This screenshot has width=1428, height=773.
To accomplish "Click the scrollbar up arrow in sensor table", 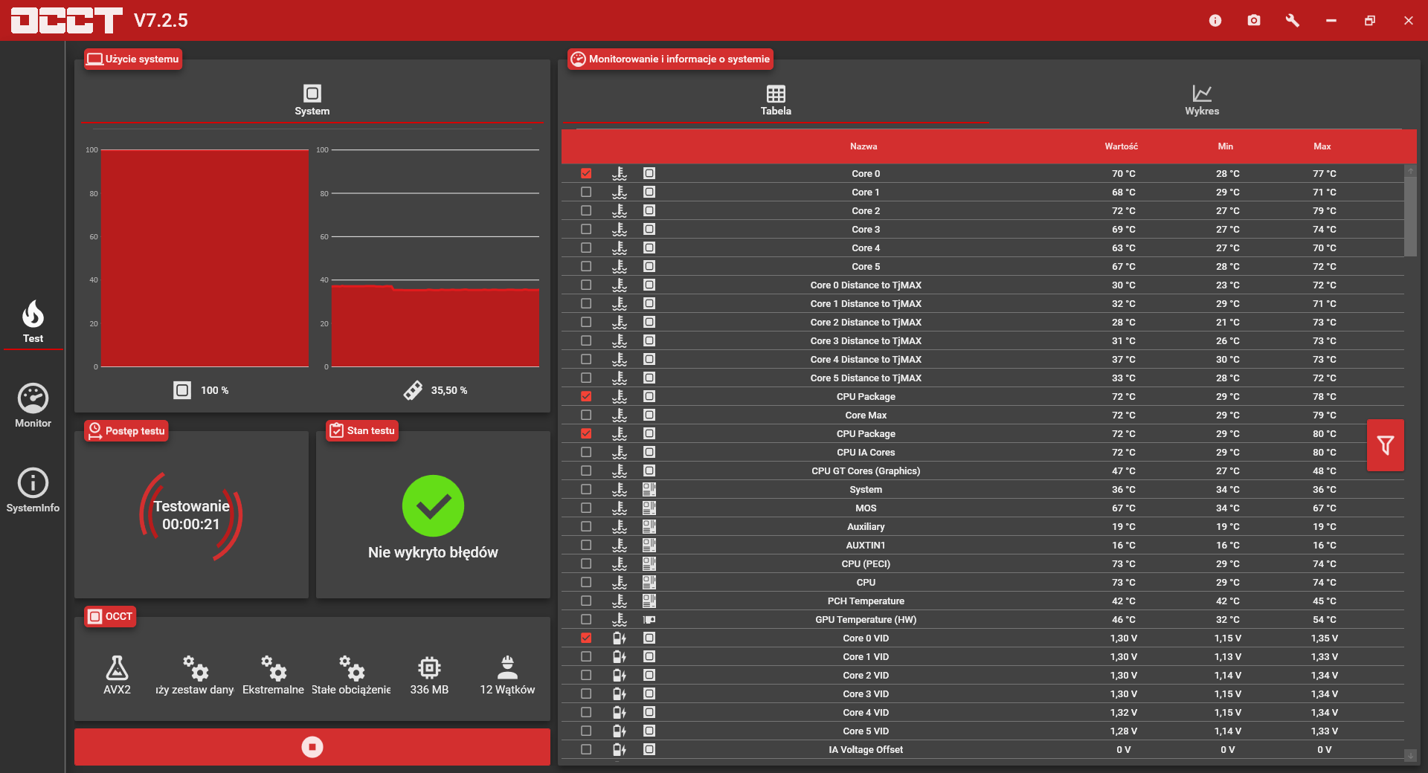I will point(1410,171).
